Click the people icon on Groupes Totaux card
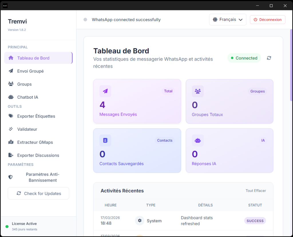This screenshot has width=293, height=237. 198,91
